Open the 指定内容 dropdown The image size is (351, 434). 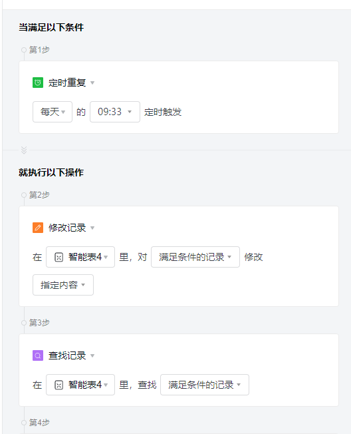[63, 285]
